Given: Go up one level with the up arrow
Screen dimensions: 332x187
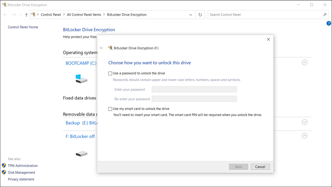Looking at the screenshot, I should (26, 15).
